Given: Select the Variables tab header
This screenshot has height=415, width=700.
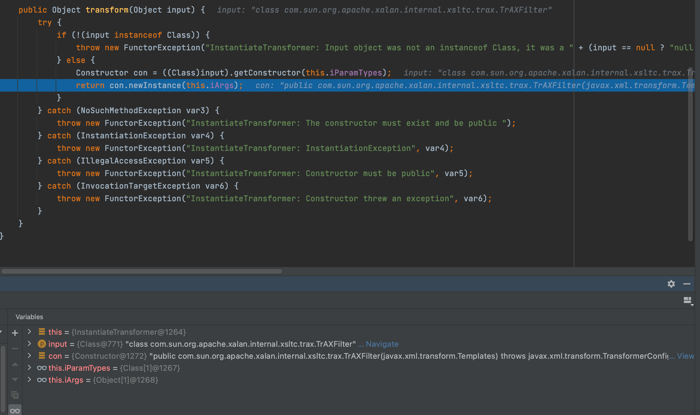Looking at the screenshot, I should pyautogui.click(x=29, y=317).
